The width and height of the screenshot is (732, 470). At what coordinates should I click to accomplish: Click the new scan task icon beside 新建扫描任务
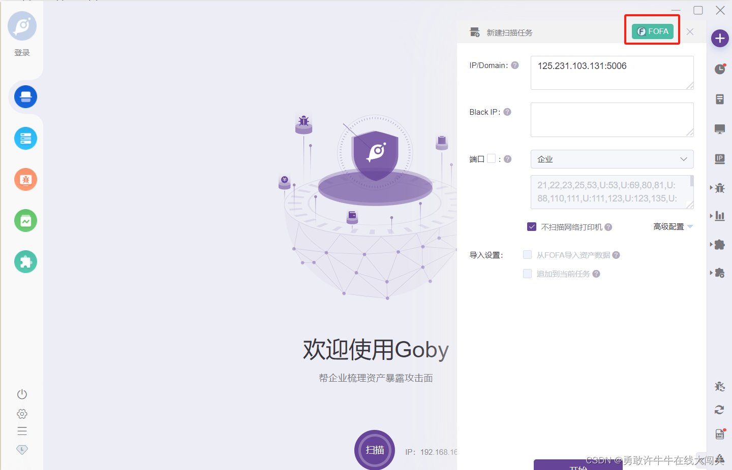point(475,32)
